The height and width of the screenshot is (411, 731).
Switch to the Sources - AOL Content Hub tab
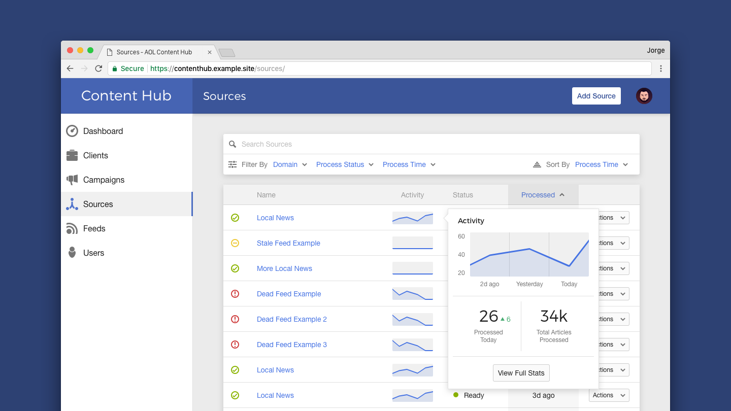coord(154,52)
